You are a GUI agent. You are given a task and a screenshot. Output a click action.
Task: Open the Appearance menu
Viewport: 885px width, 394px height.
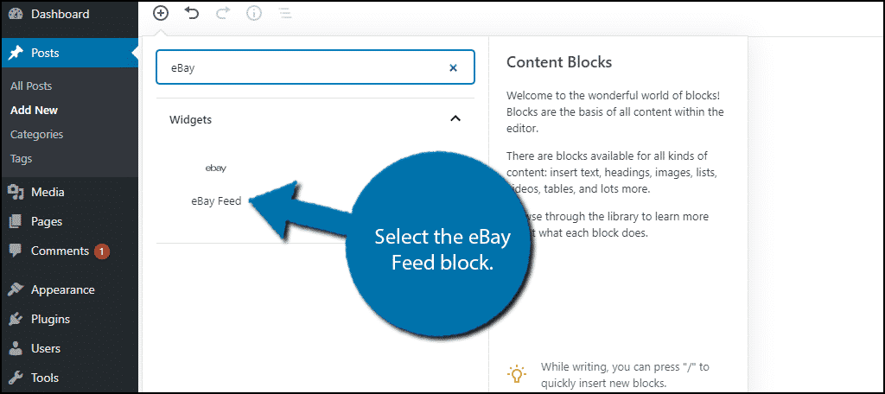(62, 289)
